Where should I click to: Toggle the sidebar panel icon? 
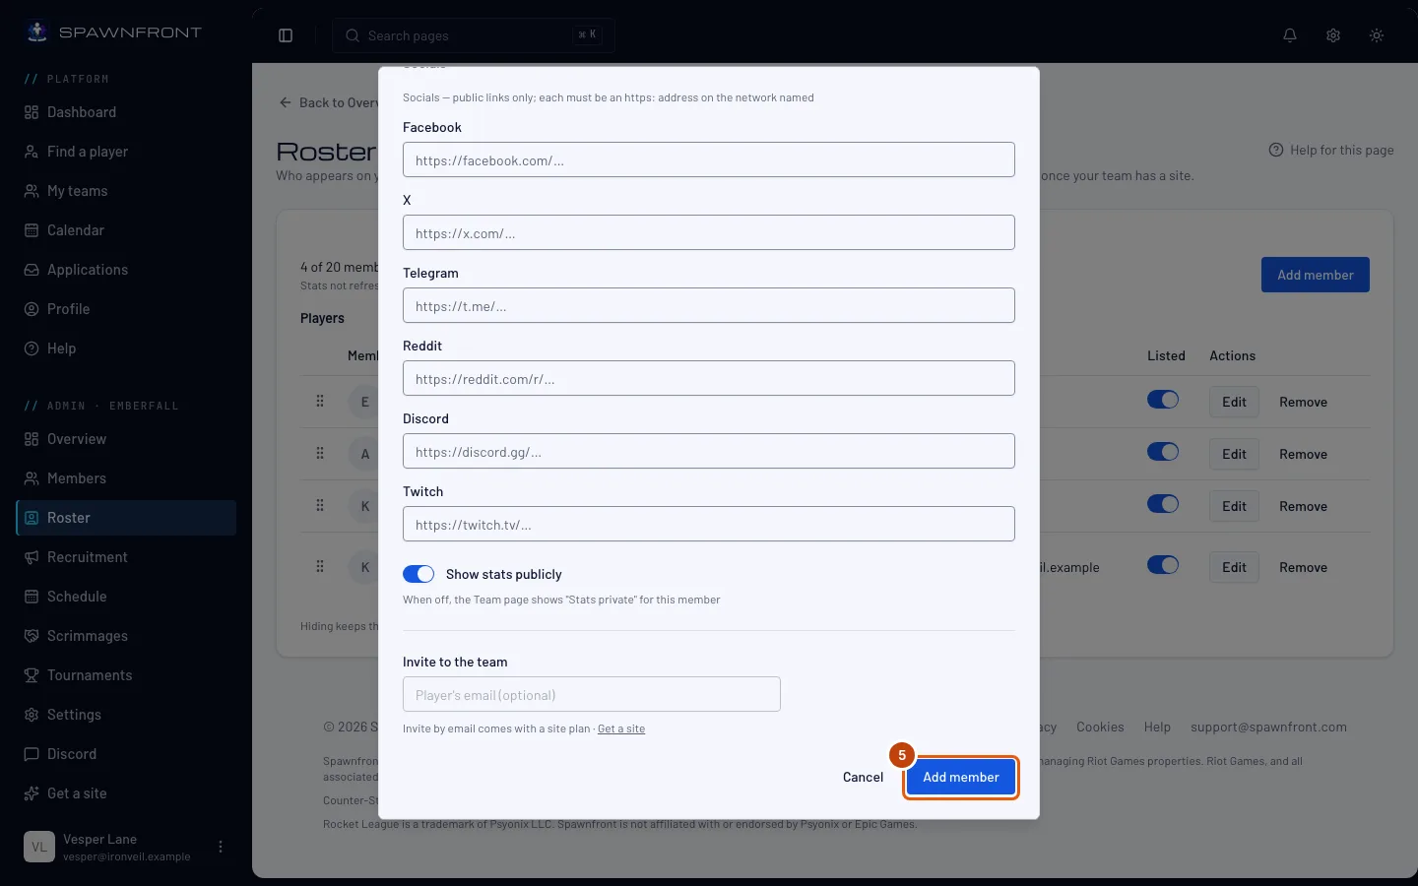286,35
